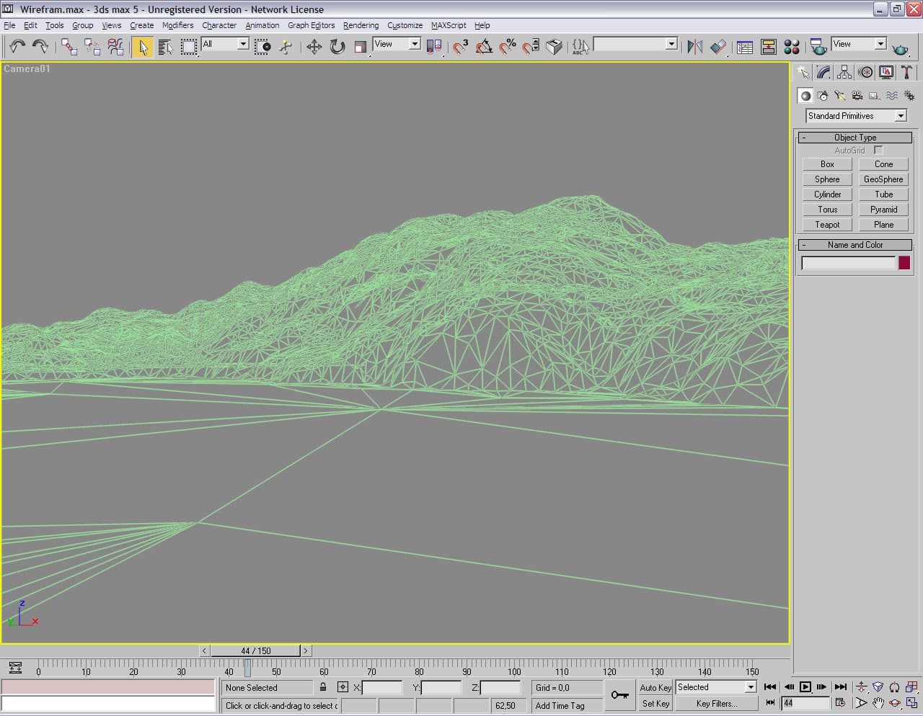Toggle the AutoGrid checkbox
923x716 pixels.
click(x=878, y=150)
